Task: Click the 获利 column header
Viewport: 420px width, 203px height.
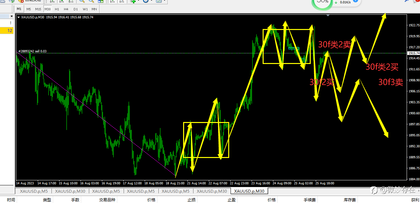Action: coord(414,200)
